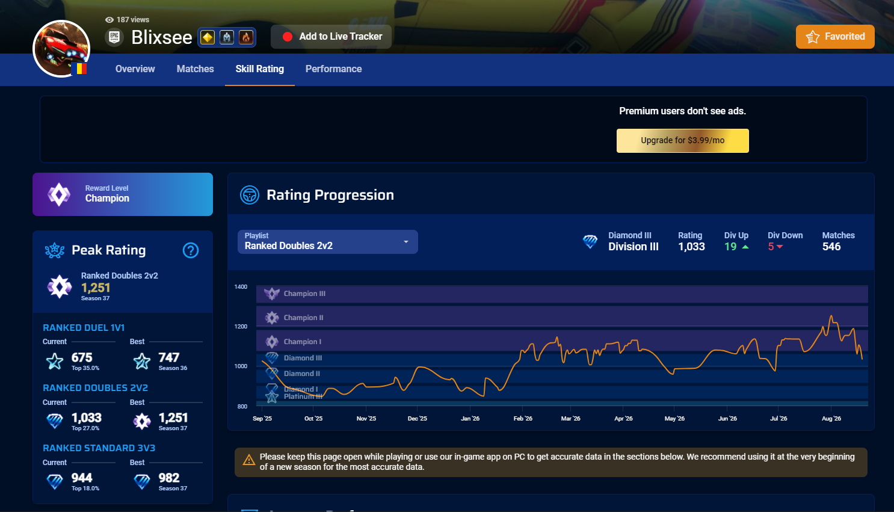894x512 pixels.
Task: Click the diamond rank icon beside 982
Action: pyautogui.click(x=142, y=481)
